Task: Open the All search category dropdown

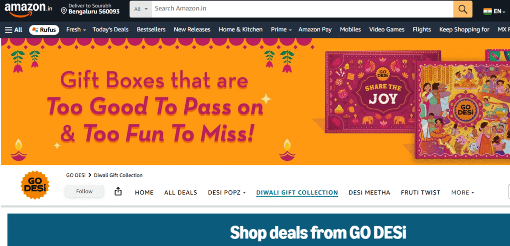Action: (x=141, y=9)
